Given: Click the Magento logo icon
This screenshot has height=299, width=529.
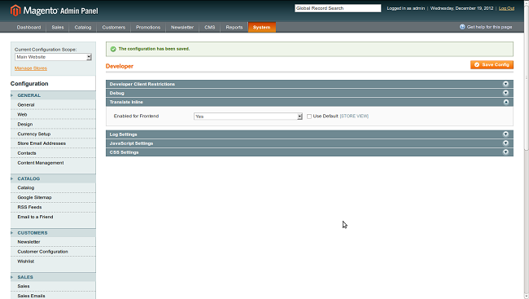Looking at the screenshot, I should (15, 11).
